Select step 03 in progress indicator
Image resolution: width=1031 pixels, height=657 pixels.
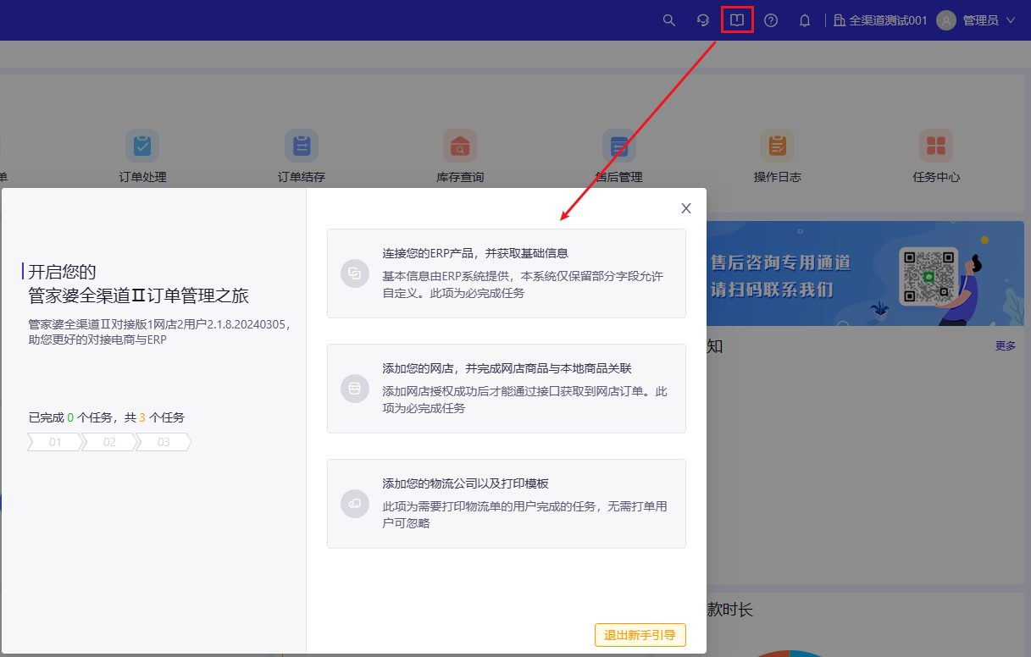click(x=164, y=442)
